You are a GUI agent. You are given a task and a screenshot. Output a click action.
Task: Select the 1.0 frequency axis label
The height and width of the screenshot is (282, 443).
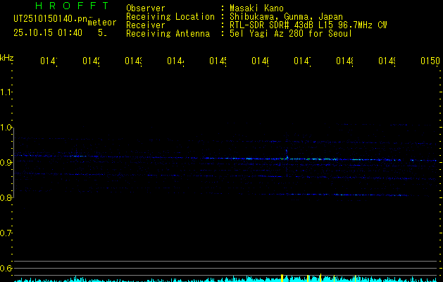6,128
